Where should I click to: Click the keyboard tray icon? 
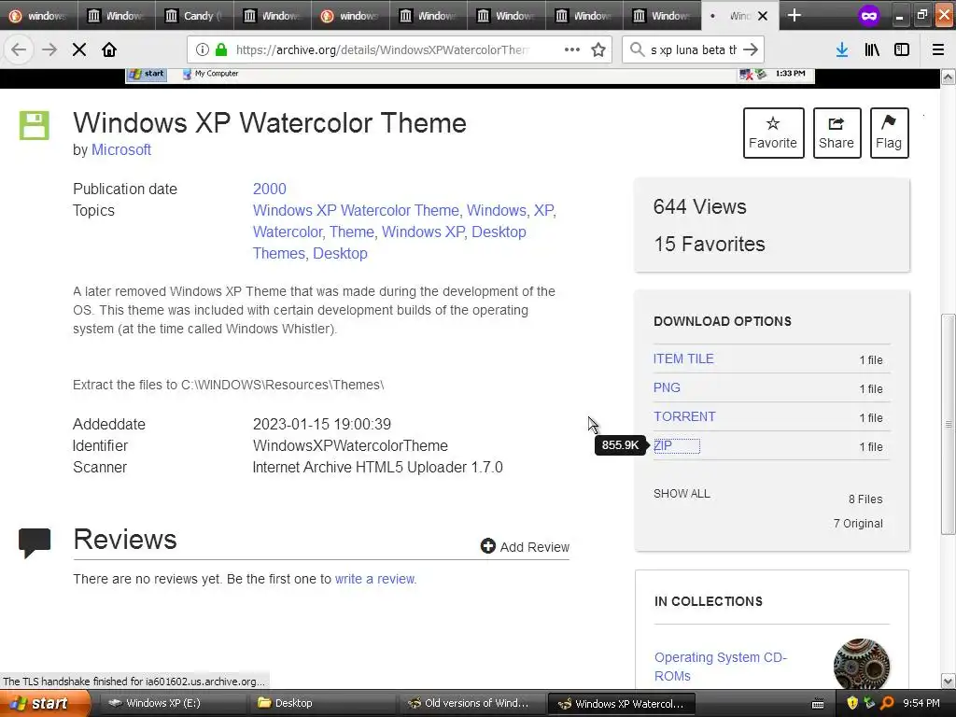coord(818,704)
